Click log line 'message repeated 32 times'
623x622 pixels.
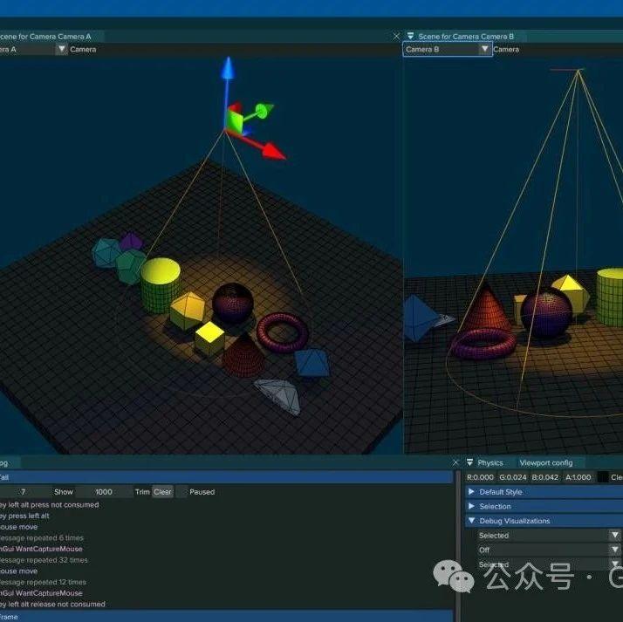click(x=44, y=560)
